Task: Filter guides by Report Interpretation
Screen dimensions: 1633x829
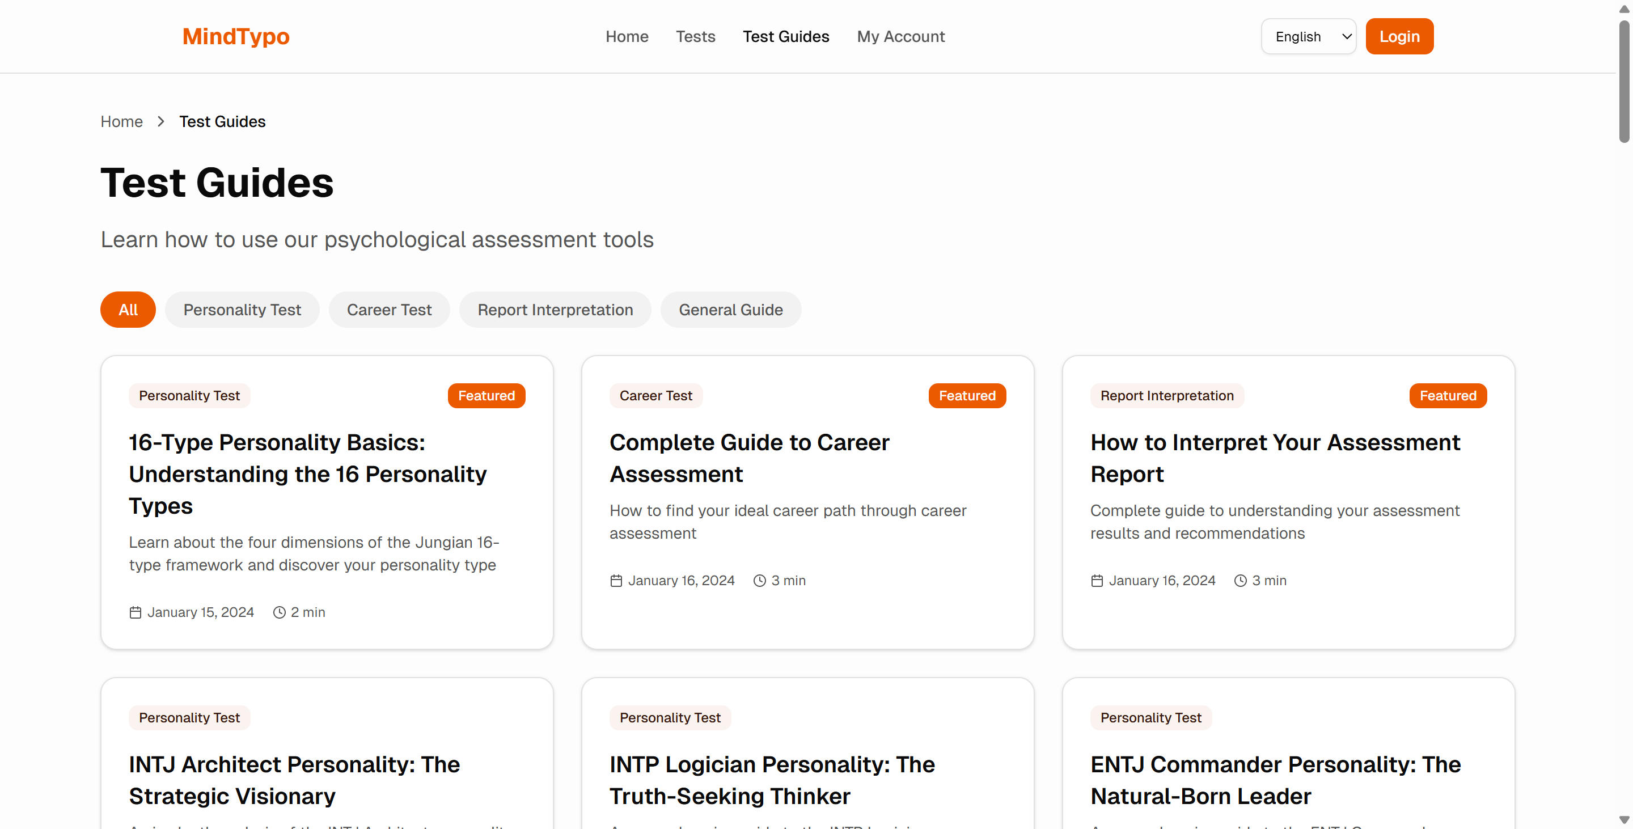Action: tap(555, 309)
